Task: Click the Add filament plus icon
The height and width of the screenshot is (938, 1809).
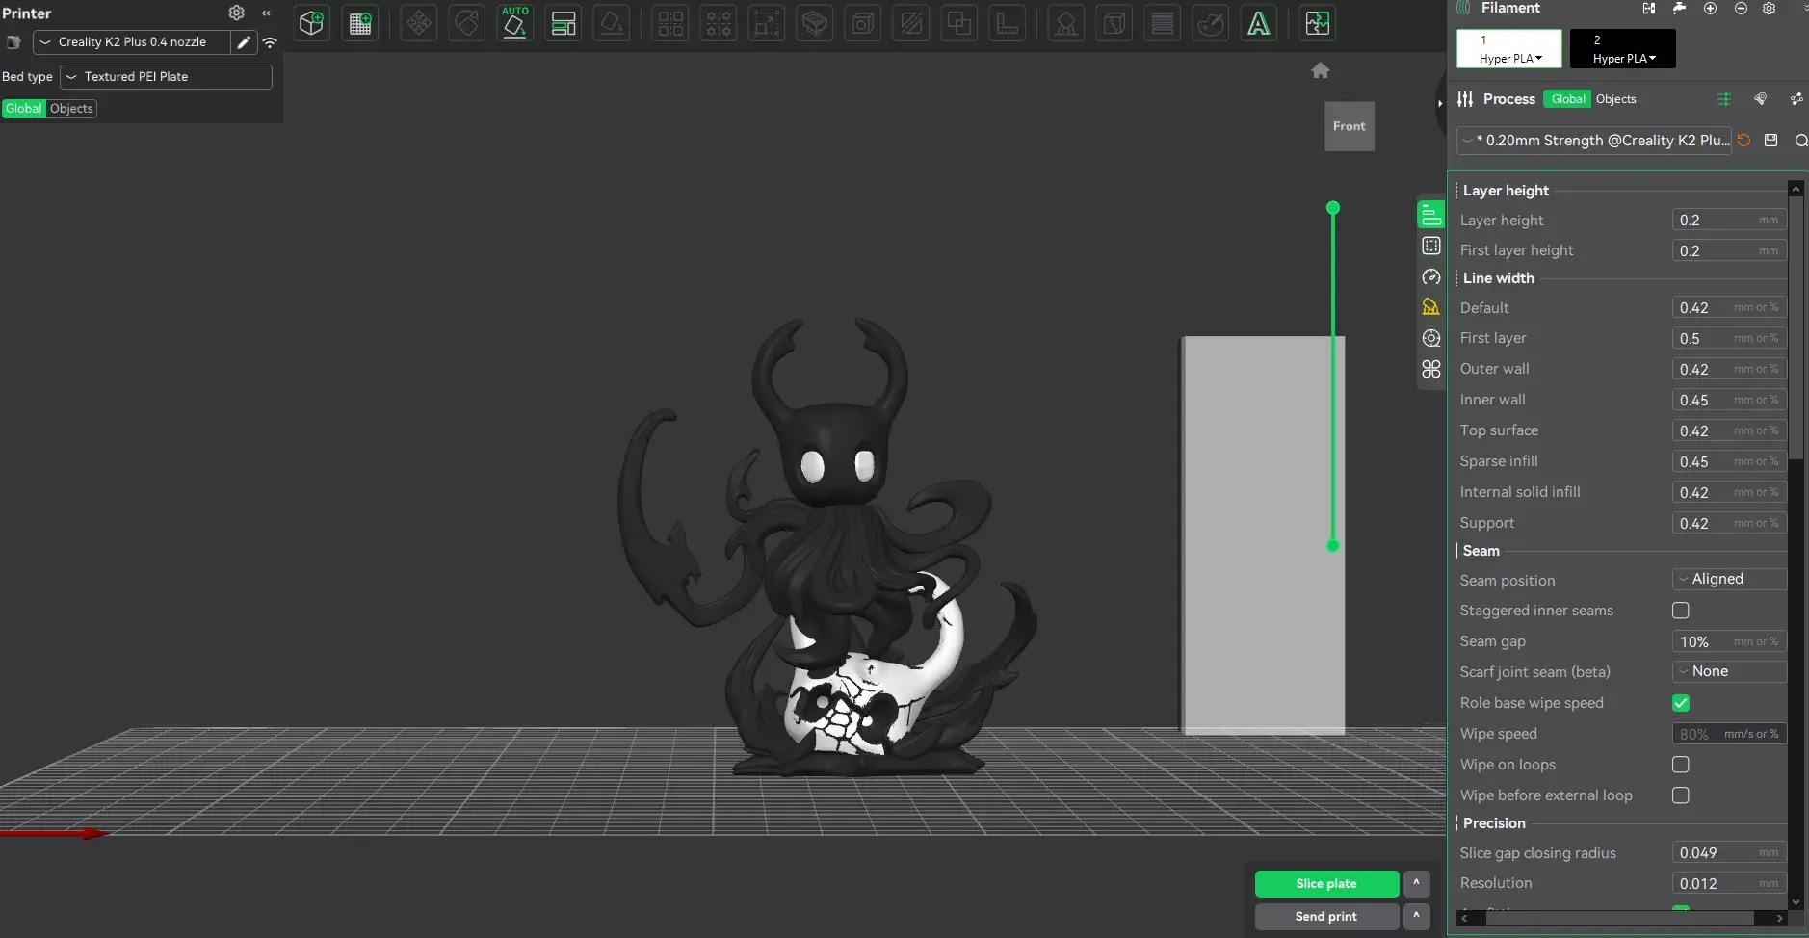Action: coord(1710,9)
